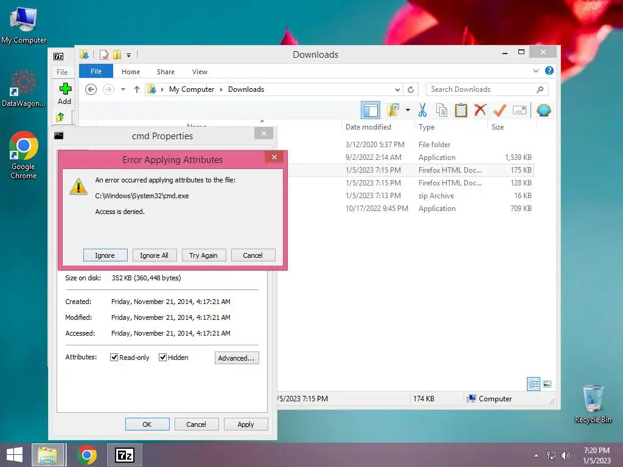Sort by Type column header
The width and height of the screenshot is (623, 467).
click(451, 127)
